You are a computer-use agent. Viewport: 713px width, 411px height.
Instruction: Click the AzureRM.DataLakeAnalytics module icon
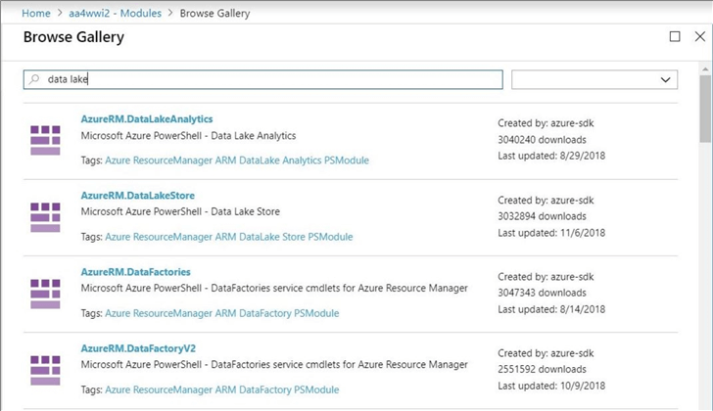tap(45, 140)
